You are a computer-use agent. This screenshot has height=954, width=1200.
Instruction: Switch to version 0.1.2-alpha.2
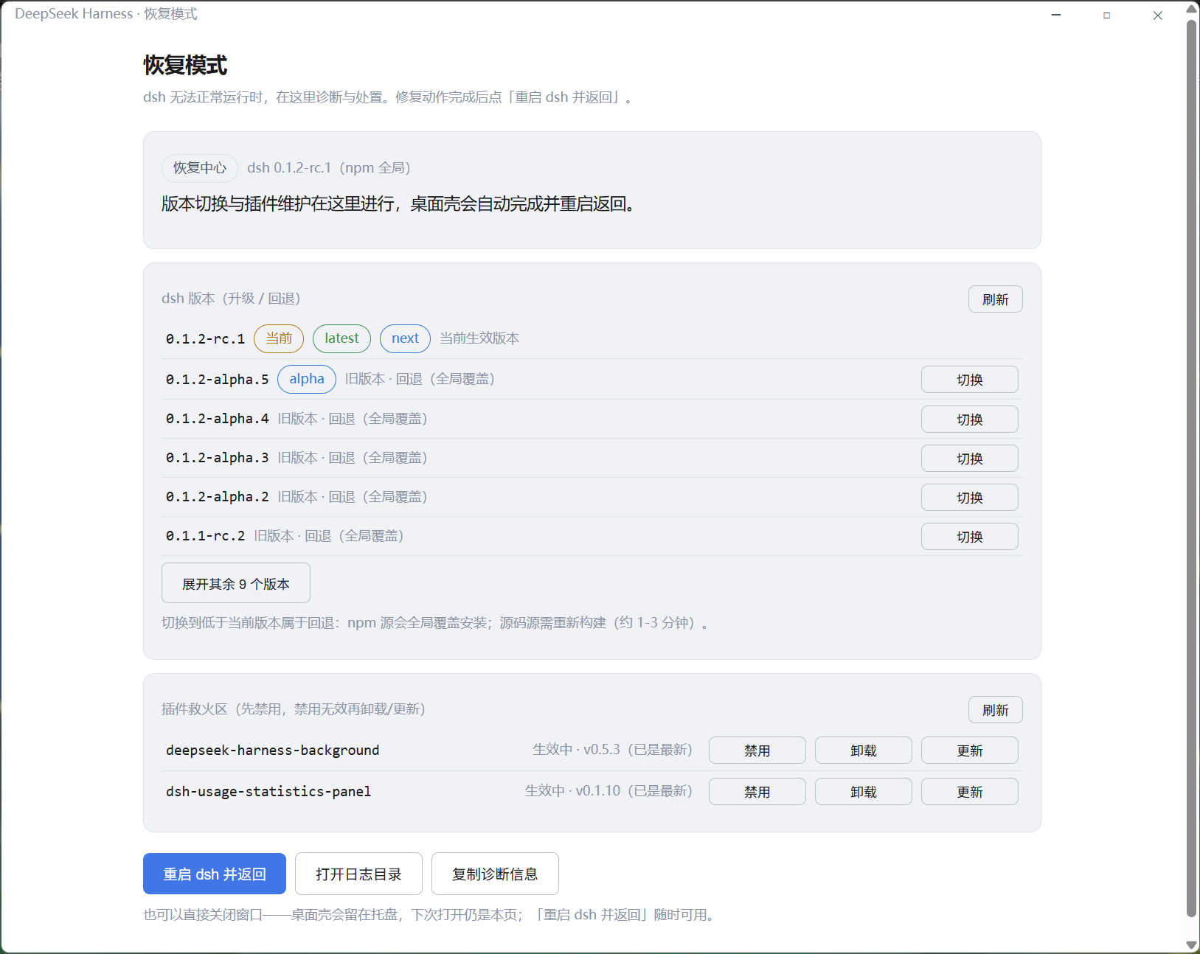pyautogui.click(x=969, y=498)
